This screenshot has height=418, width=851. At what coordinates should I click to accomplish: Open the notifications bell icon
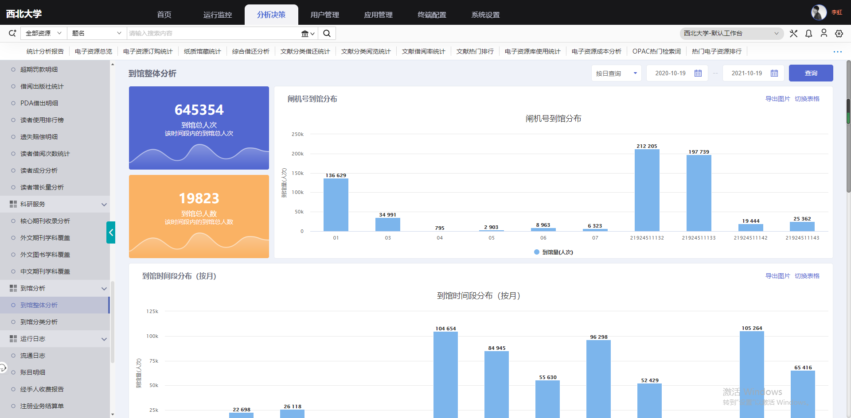(808, 34)
